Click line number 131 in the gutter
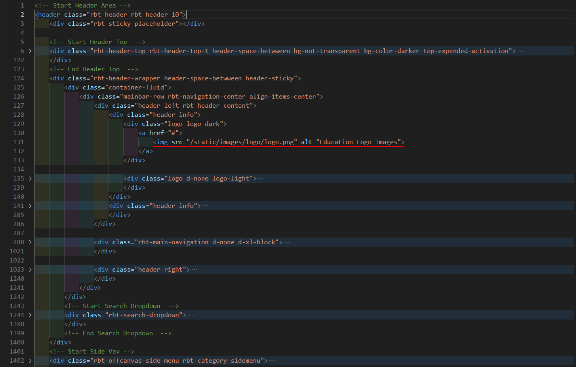576x367 pixels. click(x=19, y=142)
